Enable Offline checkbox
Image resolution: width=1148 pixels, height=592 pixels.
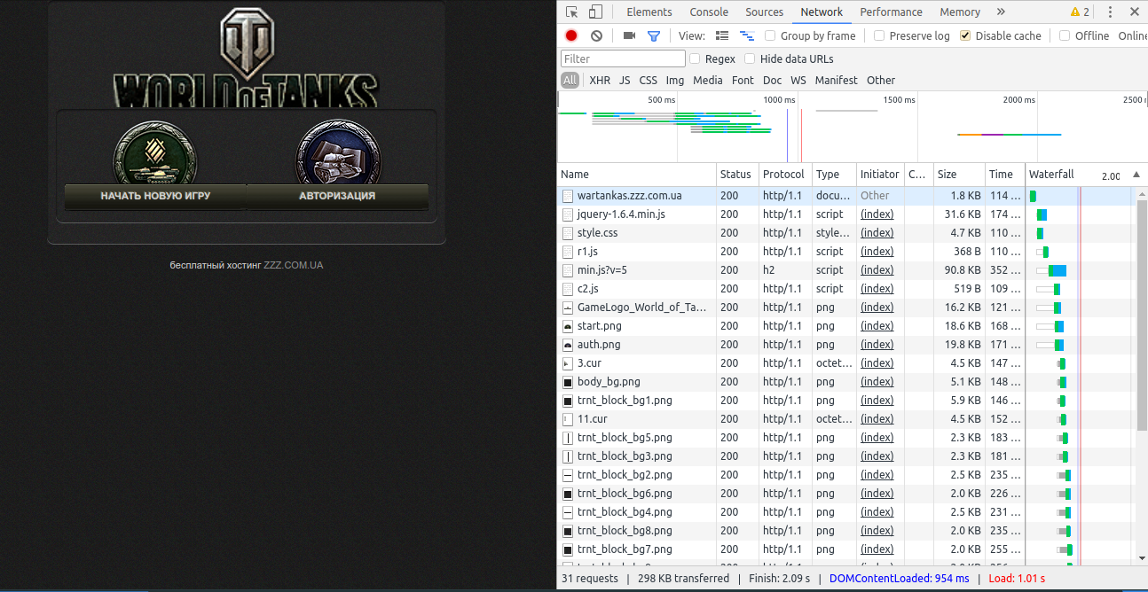click(1065, 35)
